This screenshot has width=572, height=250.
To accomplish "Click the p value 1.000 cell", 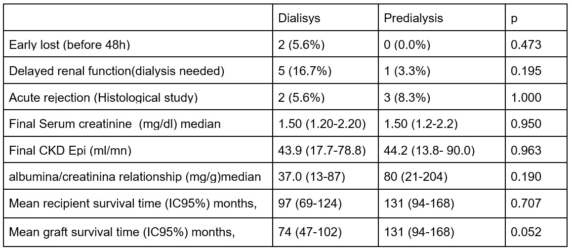I will 526,97.
